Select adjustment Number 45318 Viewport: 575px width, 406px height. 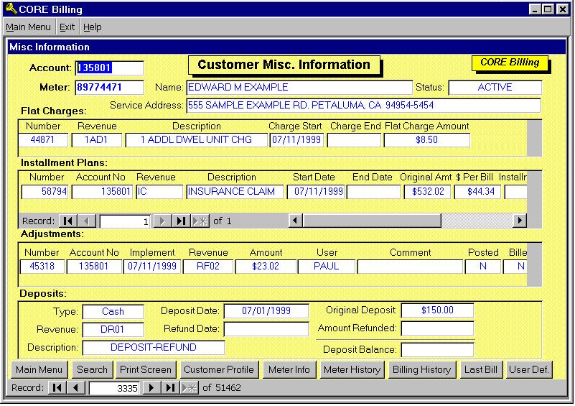pyautogui.click(x=42, y=267)
